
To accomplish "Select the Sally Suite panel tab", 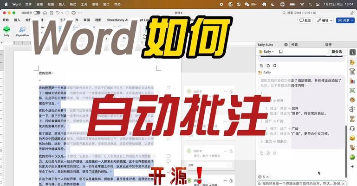I will tap(265, 45).
